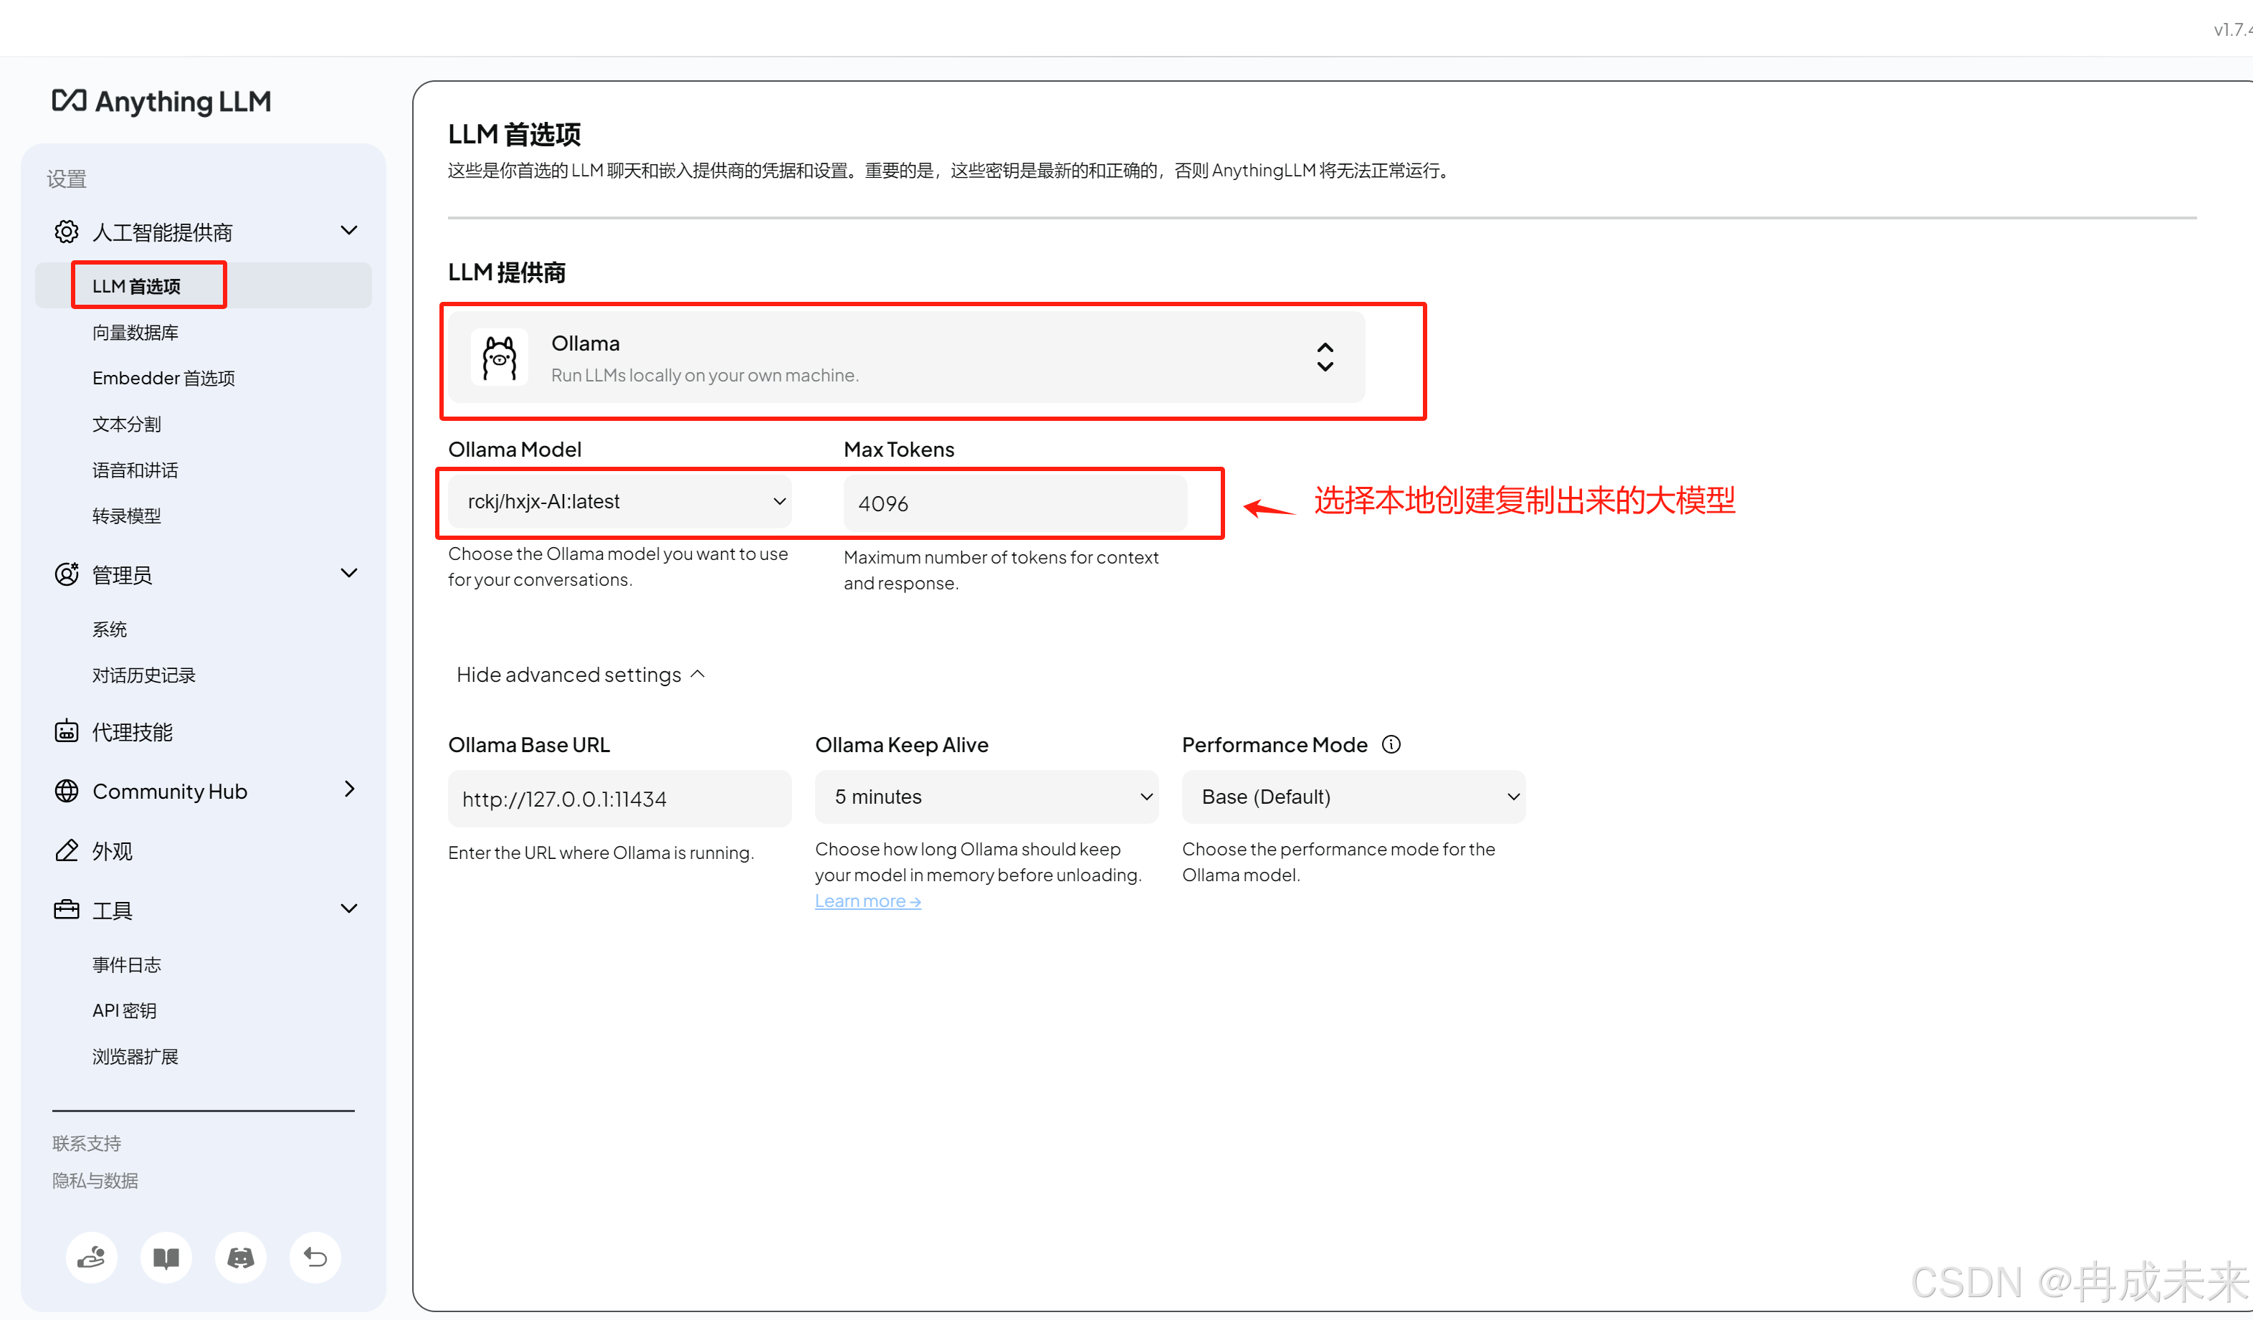Click the Discord icon in sidebar footer
The height and width of the screenshot is (1320, 2253).
(x=241, y=1258)
